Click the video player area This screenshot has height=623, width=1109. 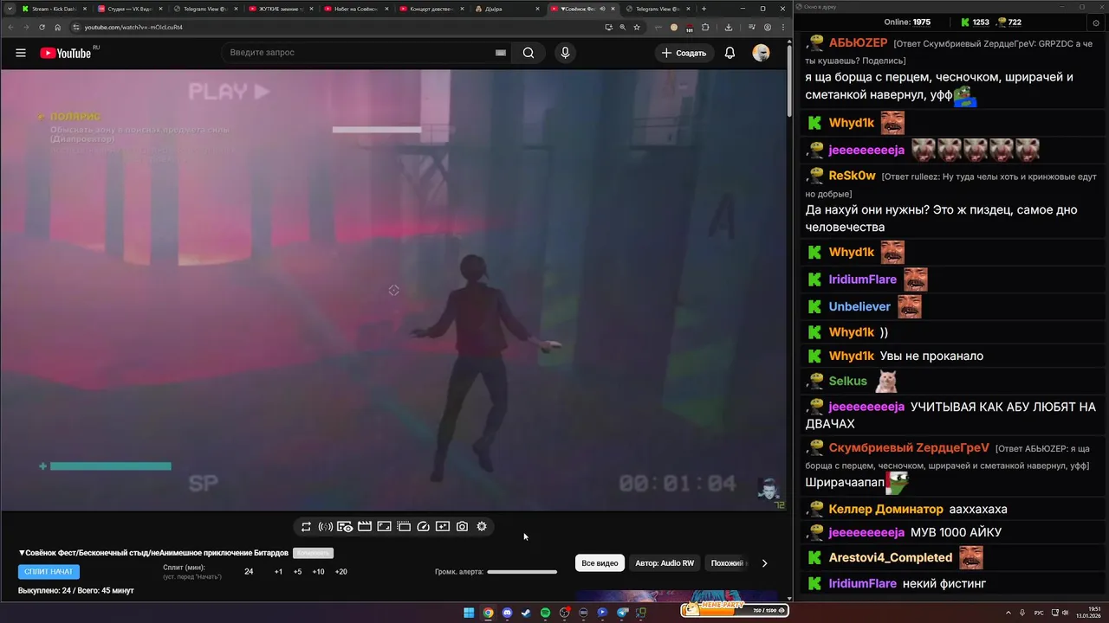[393, 290]
